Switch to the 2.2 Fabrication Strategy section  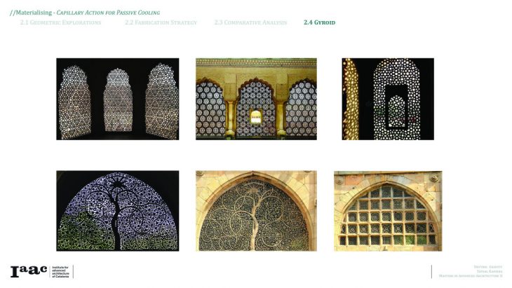tap(161, 23)
